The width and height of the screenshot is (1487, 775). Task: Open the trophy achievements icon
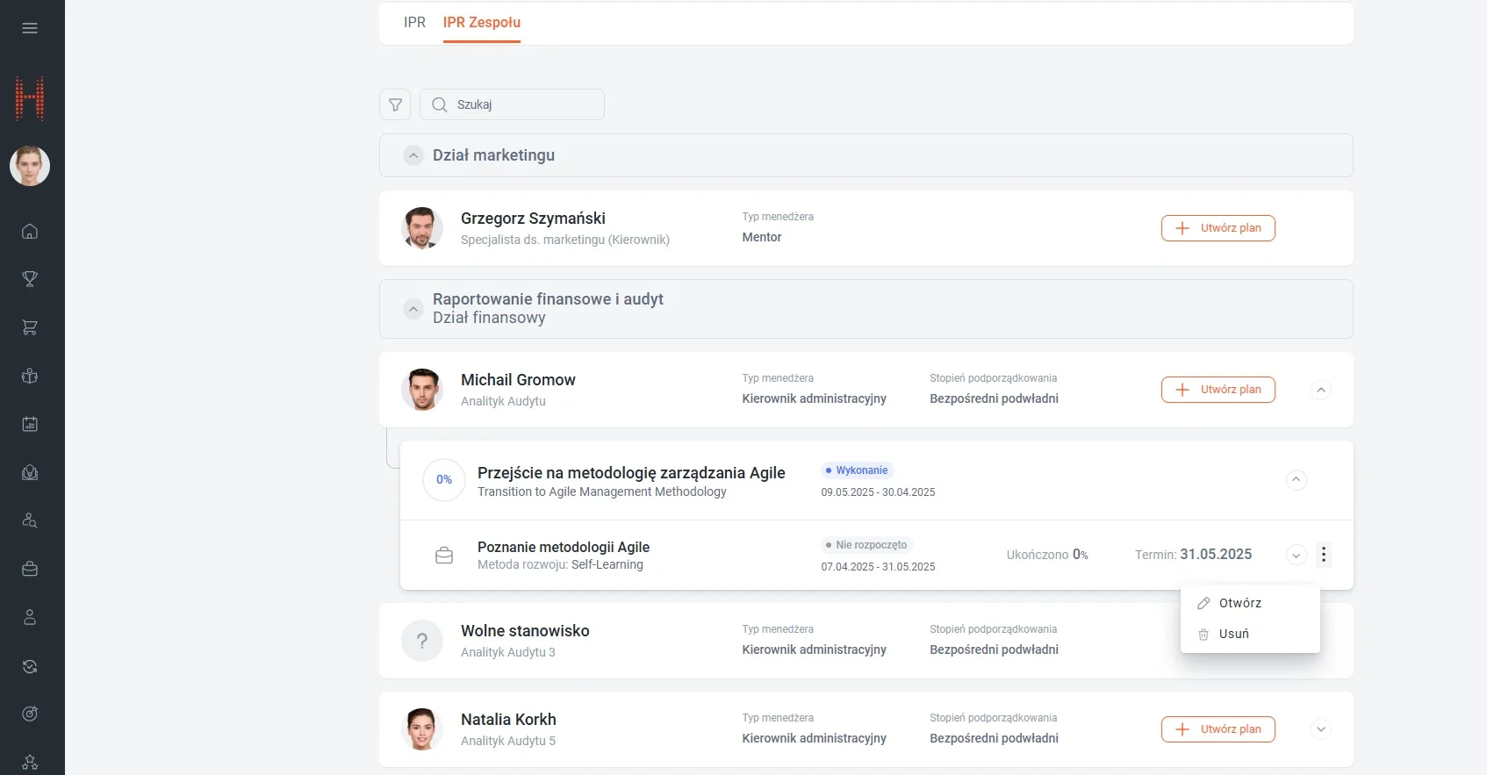[x=30, y=279]
